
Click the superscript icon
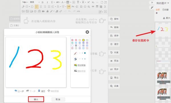point(89,2)
